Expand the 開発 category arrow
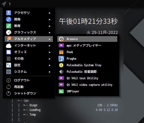Viewport: 144px width, 123px height. point(50,20)
